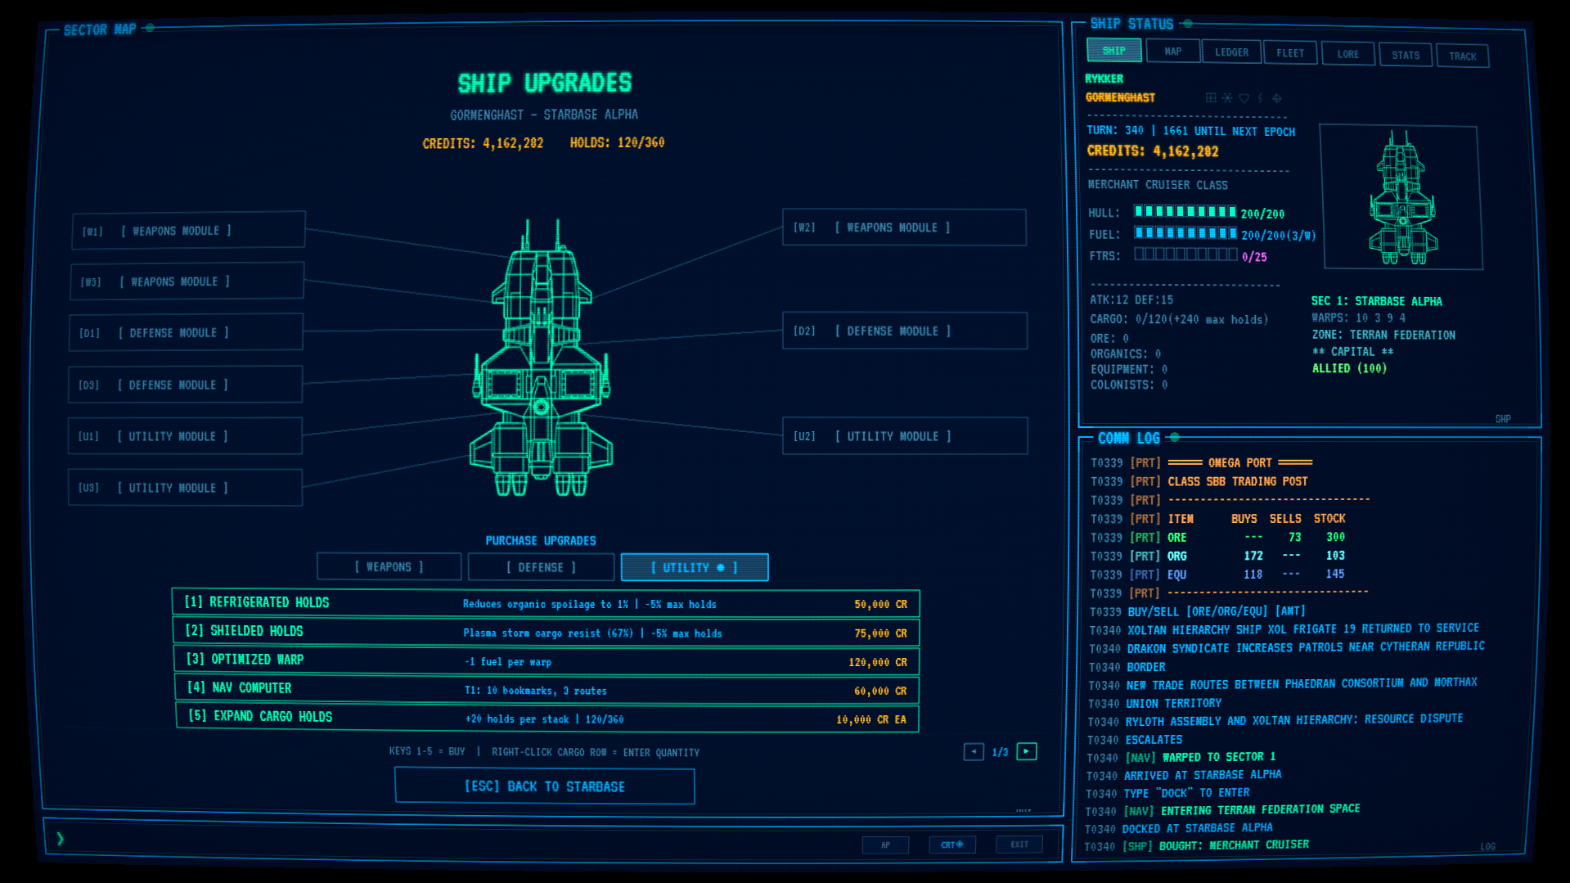Click the fuel level bar
Image resolution: width=1570 pixels, height=883 pixels.
click(1185, 234)
